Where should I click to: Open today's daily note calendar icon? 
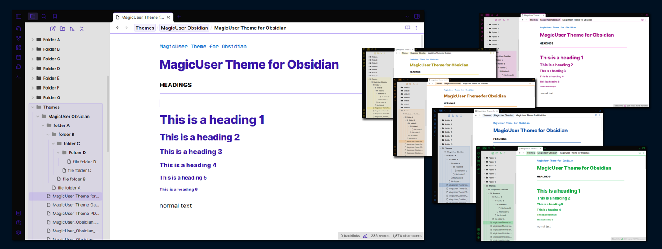click(18, 57)
